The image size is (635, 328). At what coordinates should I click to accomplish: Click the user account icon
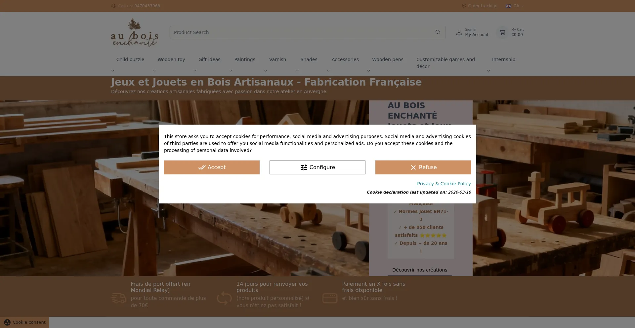[x=459, y=32]
